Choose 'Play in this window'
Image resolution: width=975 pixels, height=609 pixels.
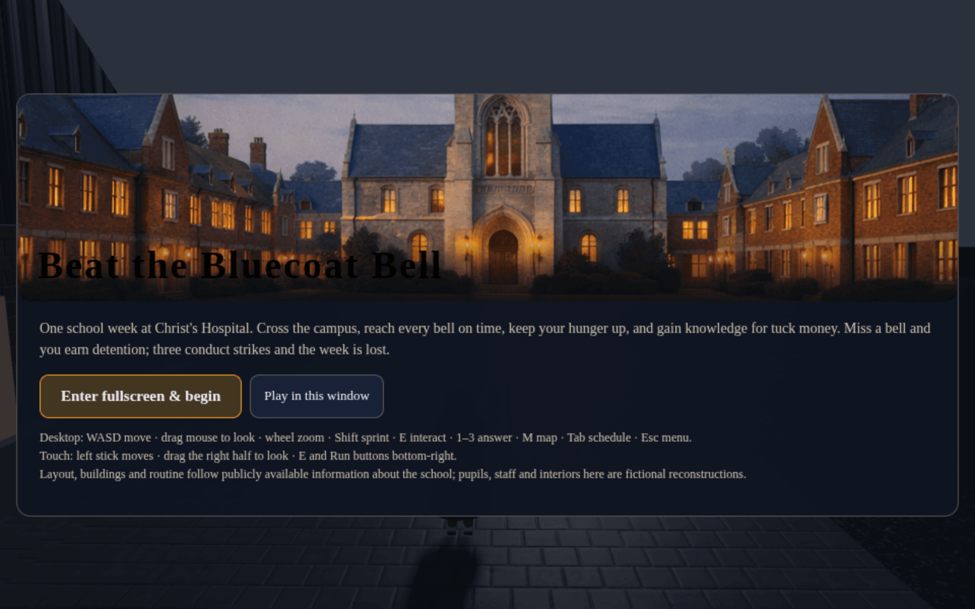click(x=316, y=396)
